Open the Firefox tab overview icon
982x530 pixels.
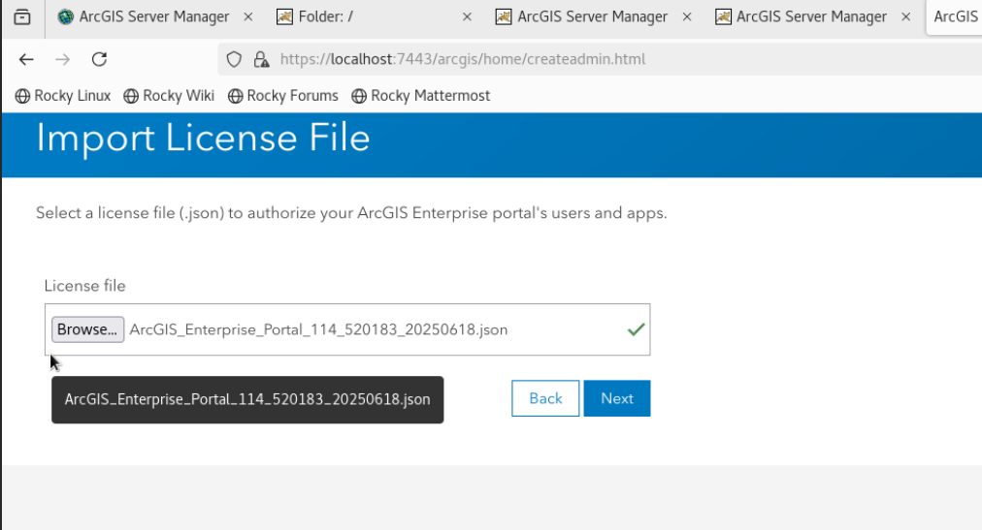22,16
